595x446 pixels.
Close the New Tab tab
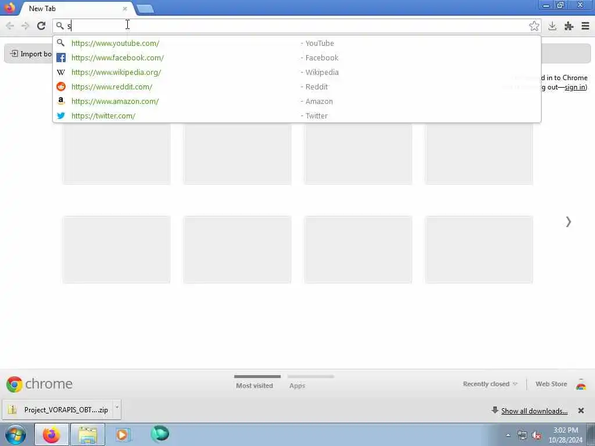125,8
